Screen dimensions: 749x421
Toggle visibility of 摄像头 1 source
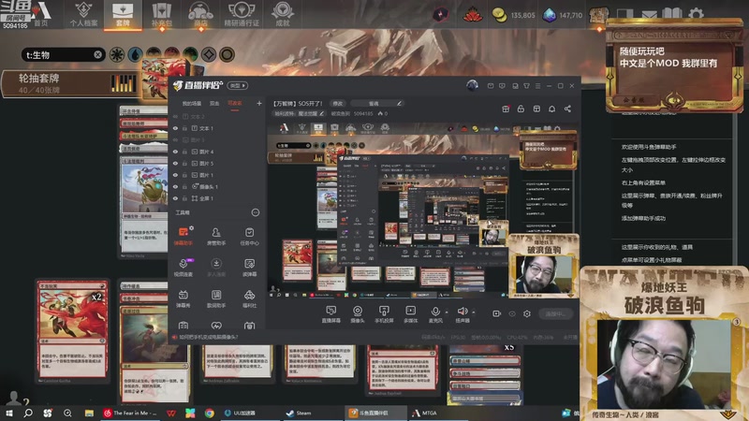(175, 186)
